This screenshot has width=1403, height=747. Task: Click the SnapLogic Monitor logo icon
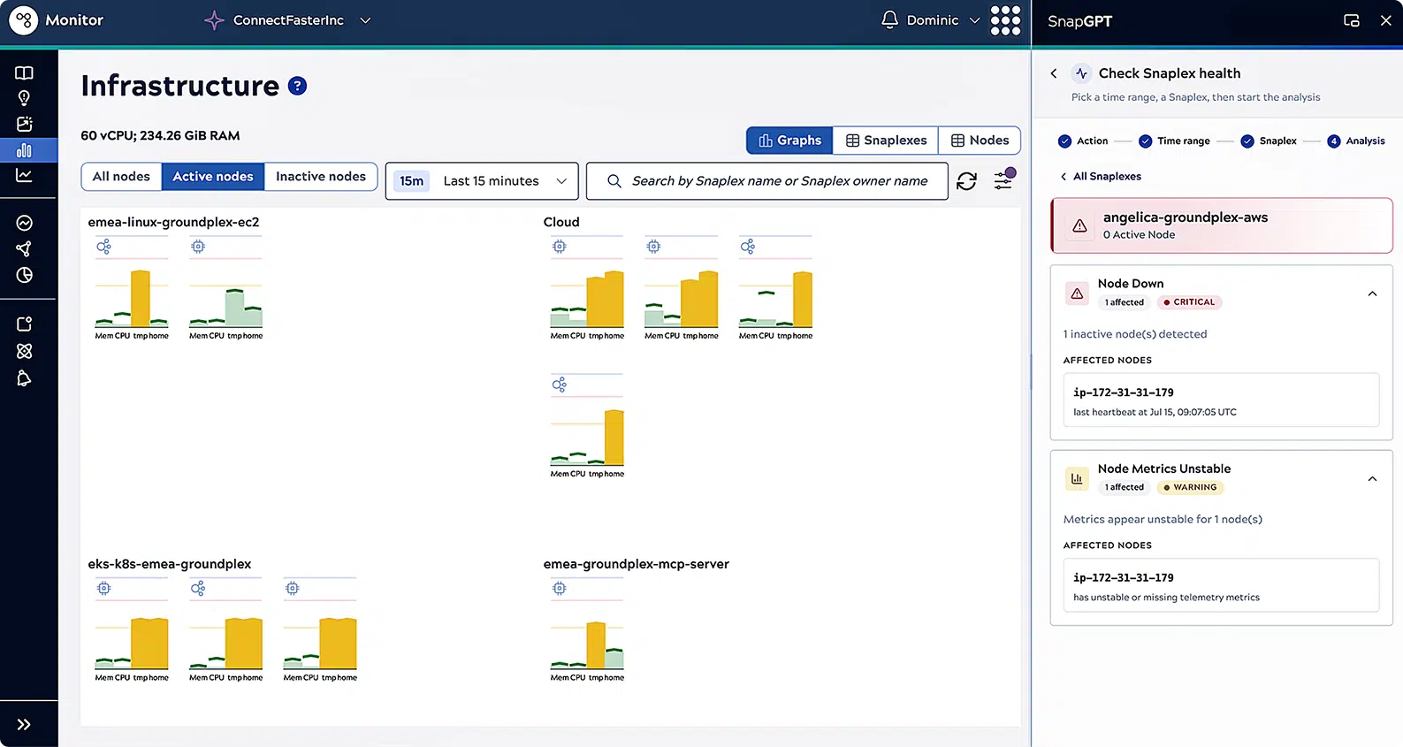coord(24,19)
